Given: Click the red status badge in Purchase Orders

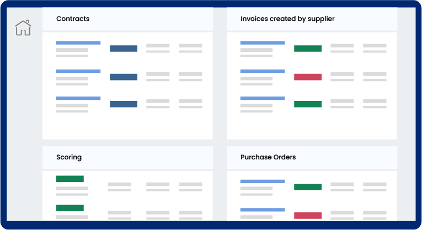Looking at the screenshot, I should point(308,216).
